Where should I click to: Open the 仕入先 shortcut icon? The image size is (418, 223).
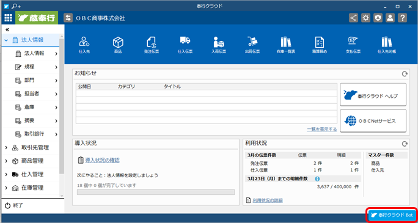[x=84, y=45]
